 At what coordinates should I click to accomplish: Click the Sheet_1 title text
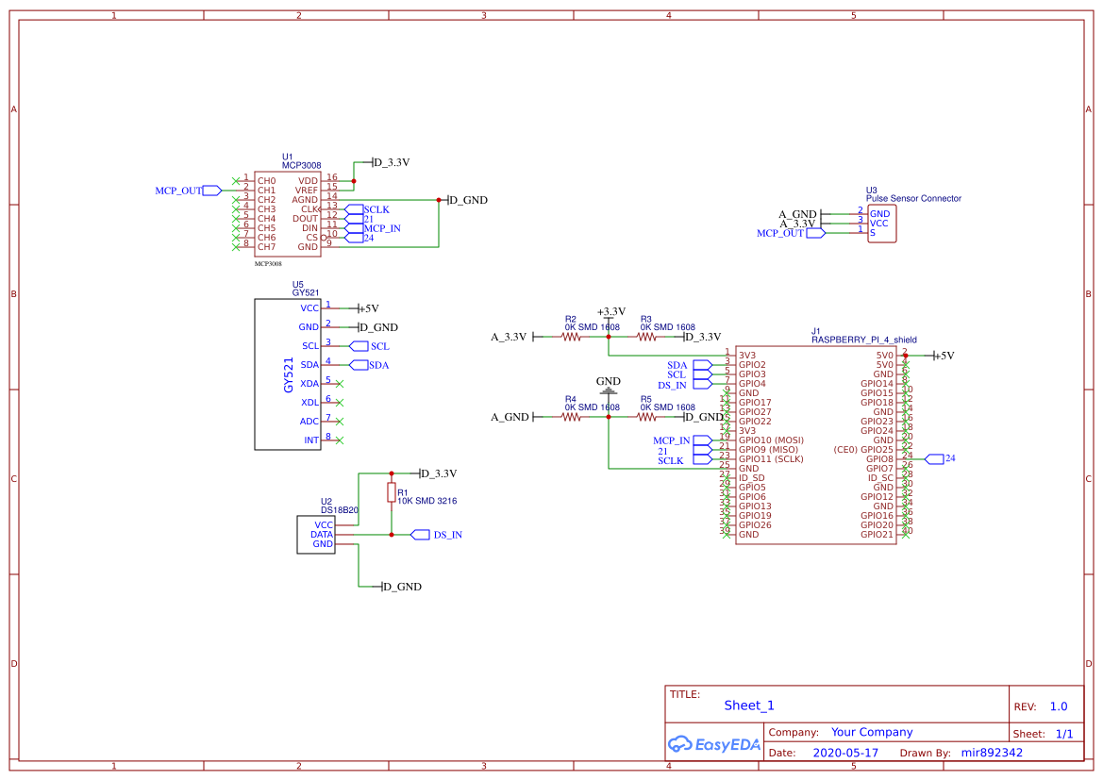(749, 705)
